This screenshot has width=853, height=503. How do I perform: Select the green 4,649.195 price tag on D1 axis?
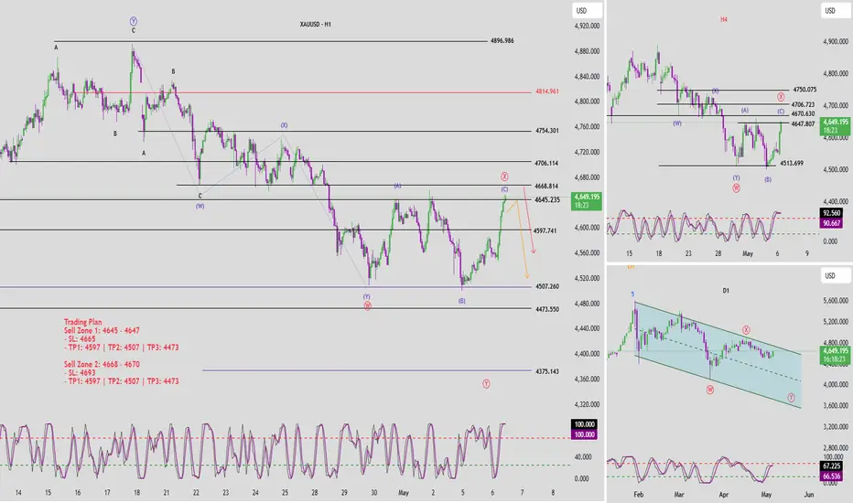[x=836, y=355]
